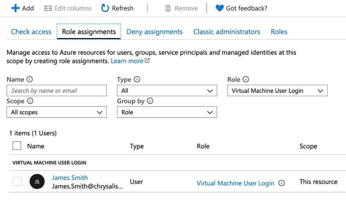Click the info icon next to Type label
346x202 pixels.
click(x=137, y=80)
